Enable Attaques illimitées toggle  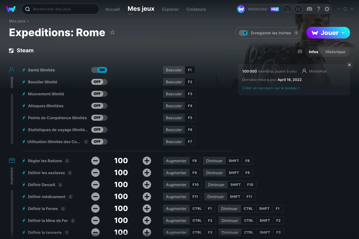(99, 106)
